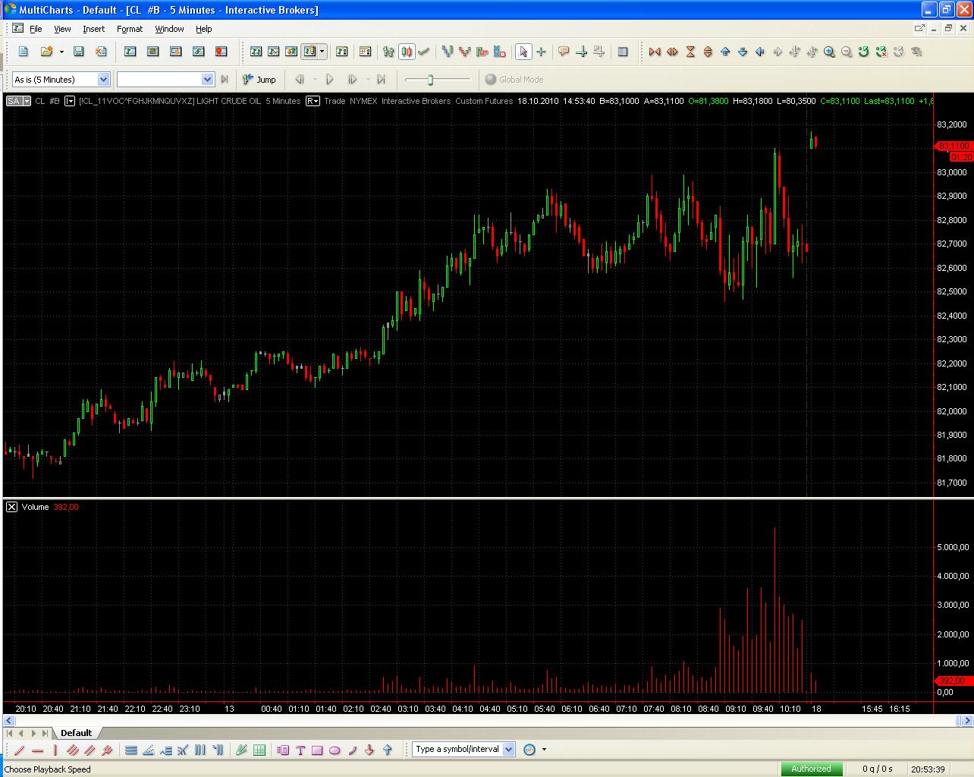974x777 pixels.
Task: Select the candlestick chart style icon
Action: [x=407, y=52]
